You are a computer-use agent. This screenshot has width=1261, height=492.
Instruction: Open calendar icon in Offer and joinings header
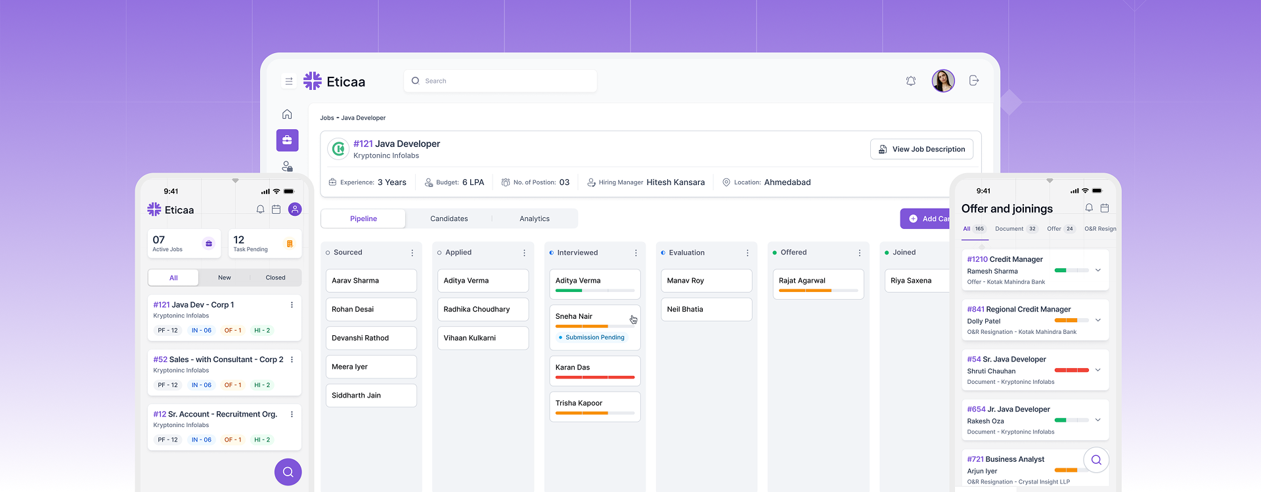1105,208
